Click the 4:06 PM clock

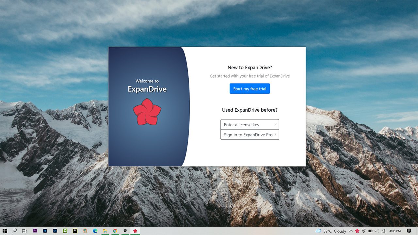point(395,231)
